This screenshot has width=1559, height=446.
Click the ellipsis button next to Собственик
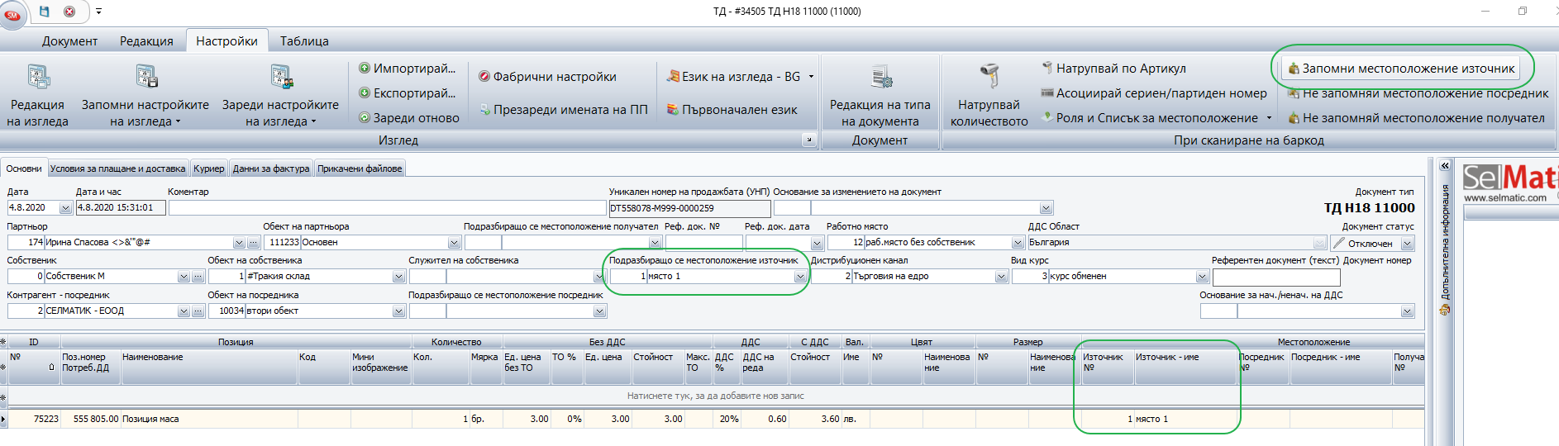198,277
